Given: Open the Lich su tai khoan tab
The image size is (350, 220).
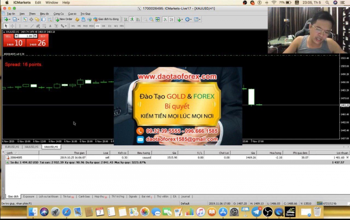Looking at the screenshot, I should (49, 196).
